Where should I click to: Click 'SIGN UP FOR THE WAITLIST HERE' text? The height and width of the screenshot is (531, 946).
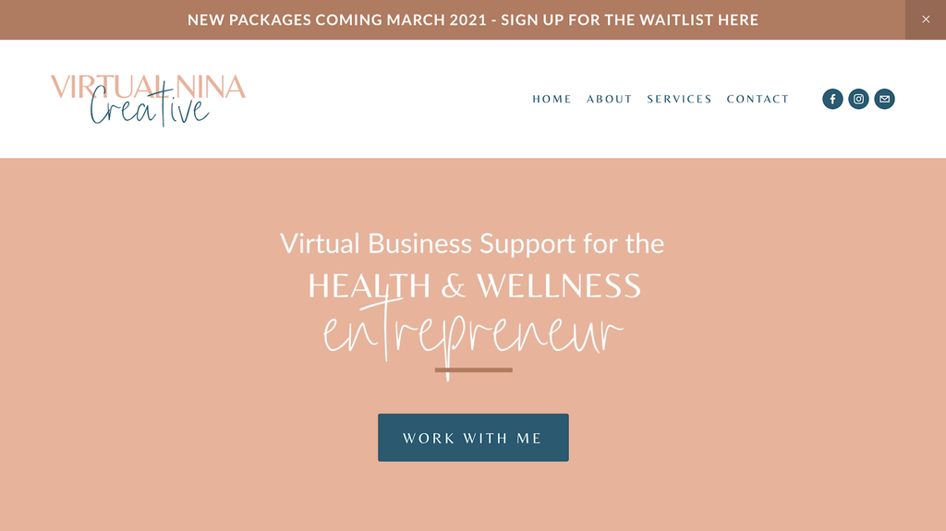click(x=629, y=19)
